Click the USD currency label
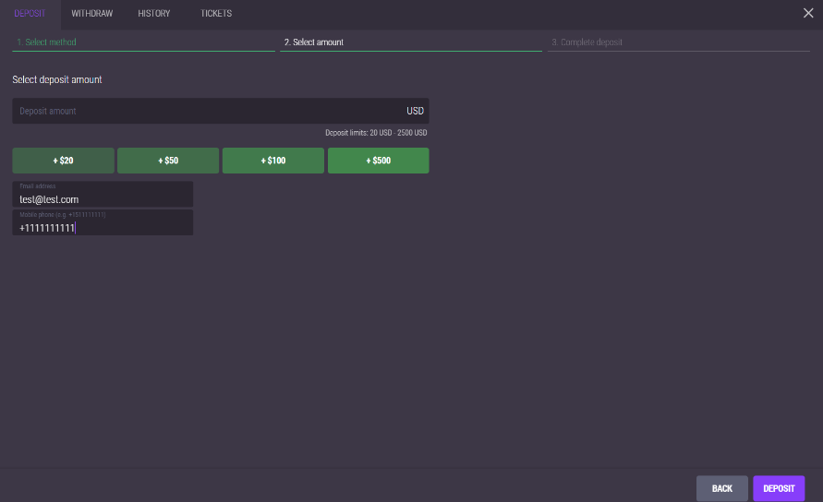823x502 pixels. click(x=415, y=111)
